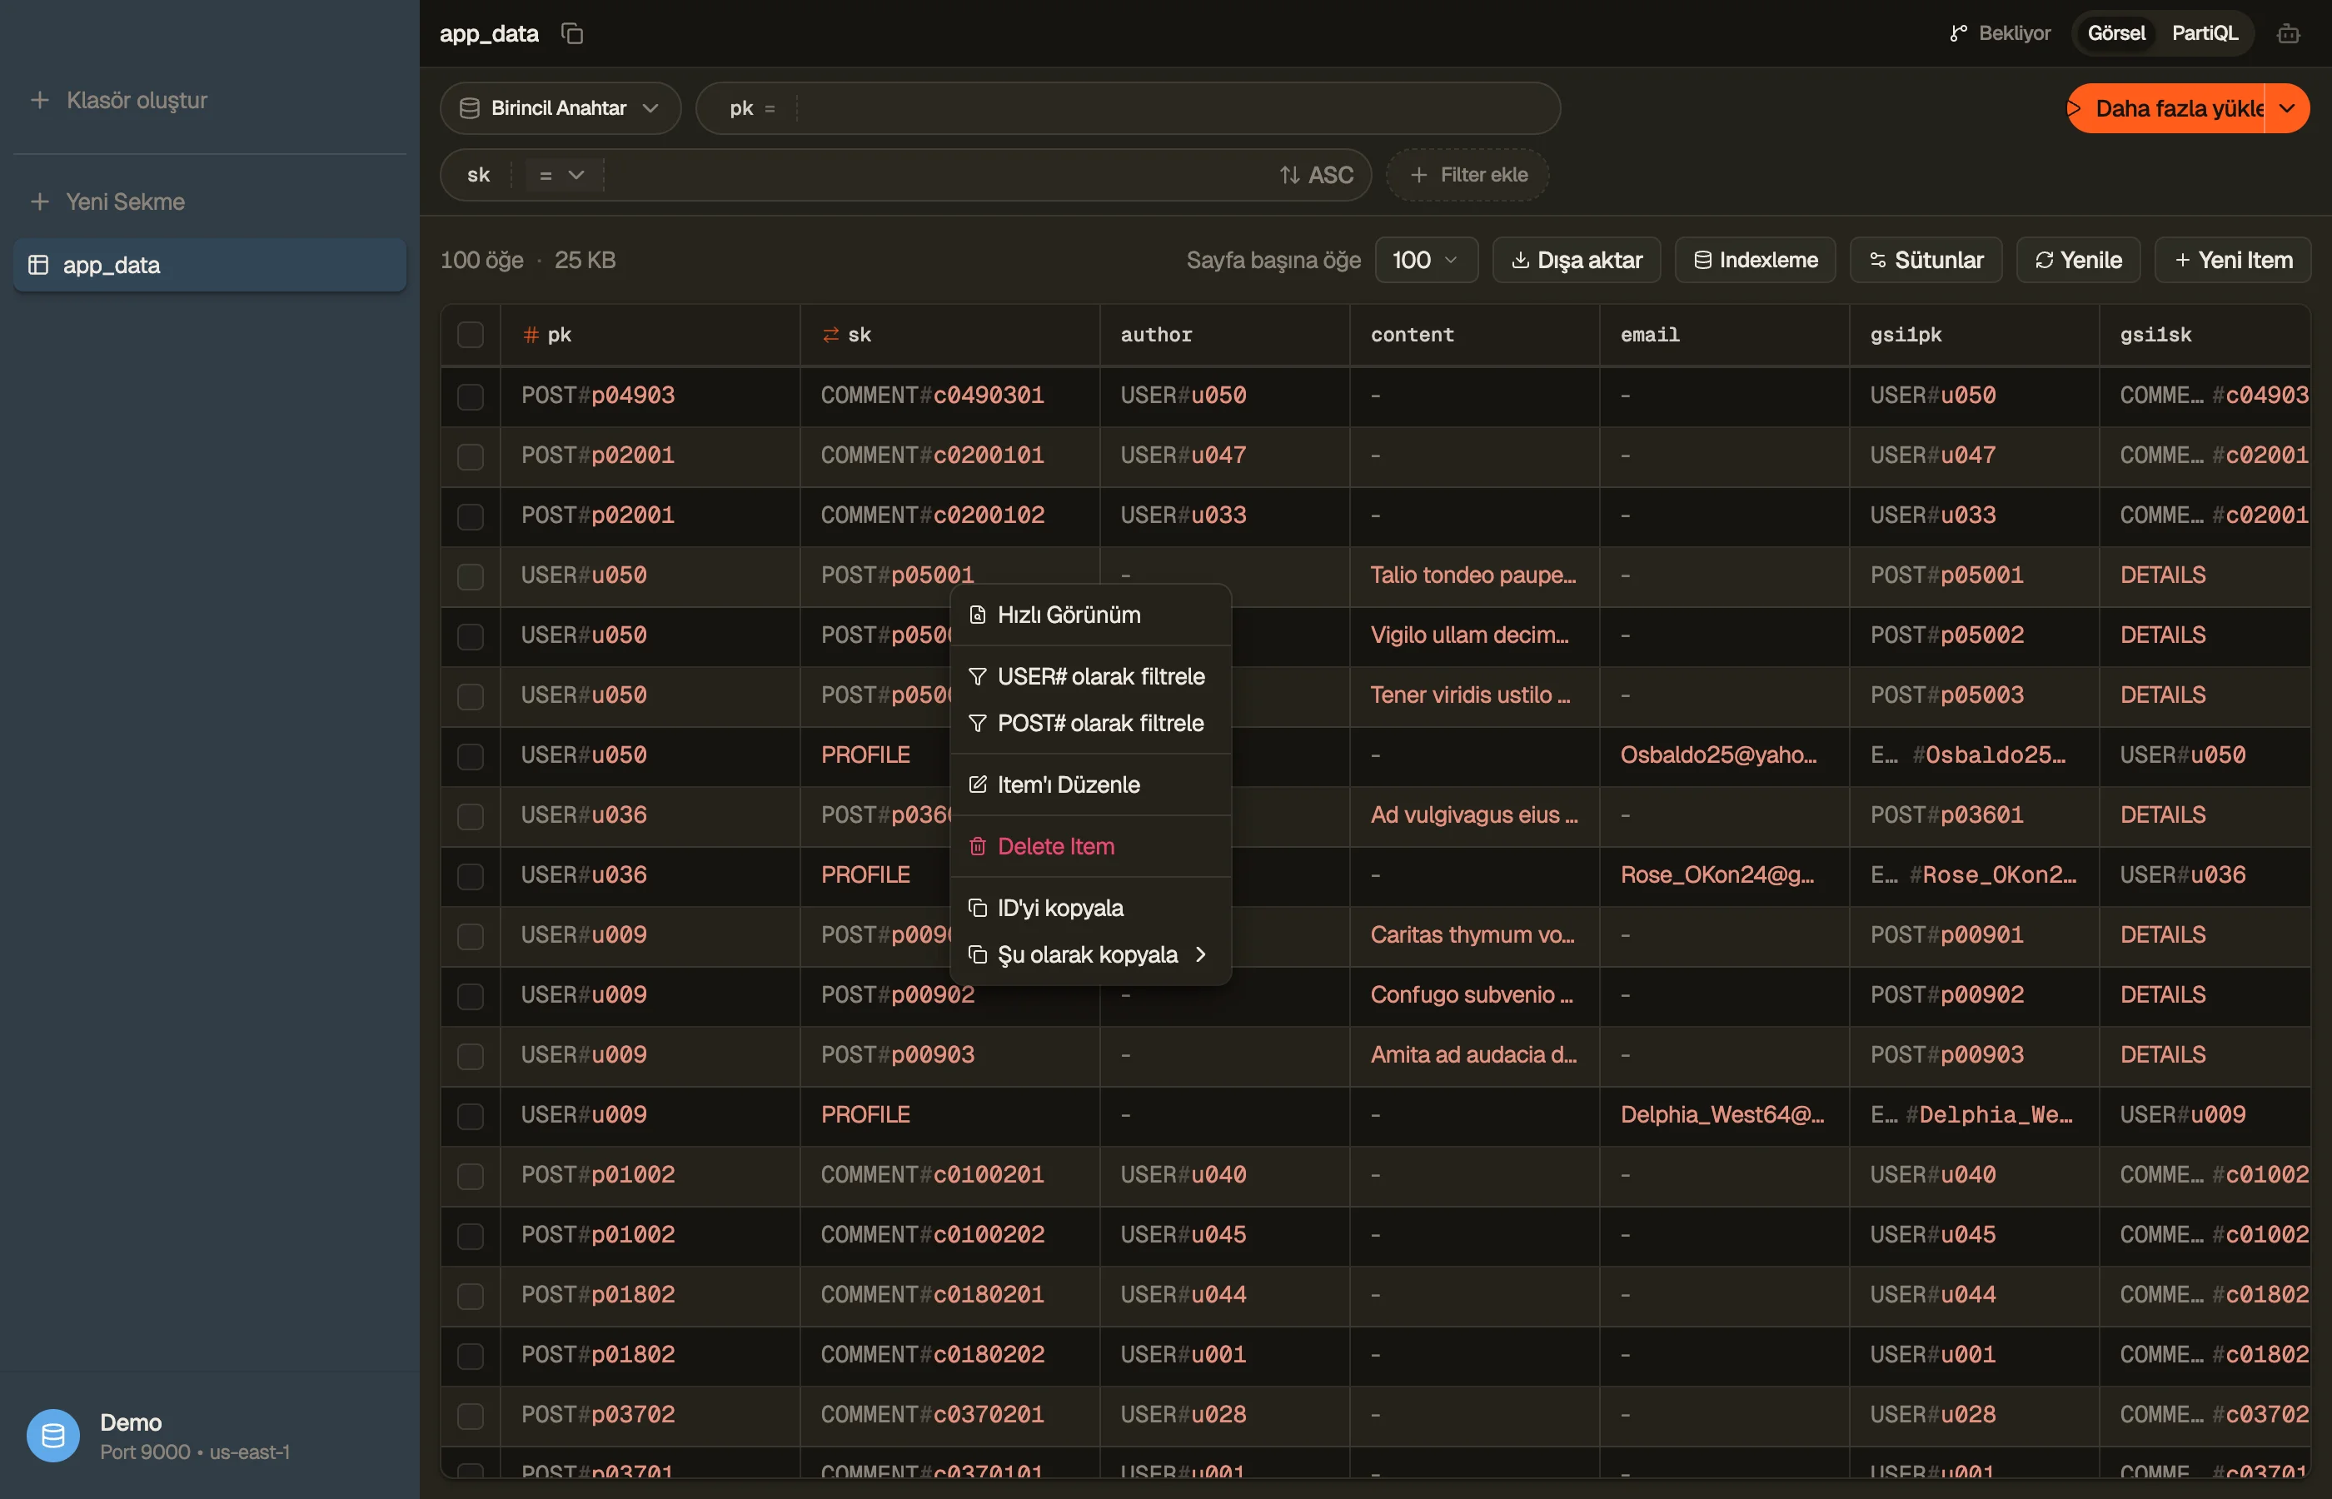Viewport: 2332px width, 1499px height.
Task: Open the robot assistant icon top right
Action: [x=2288, y=34]
